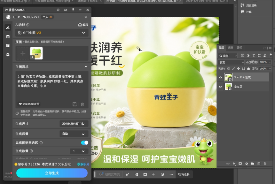Switch to the 通道 channels tab
This screenshot has width=275, height=184.
click(x=230, y=48)
